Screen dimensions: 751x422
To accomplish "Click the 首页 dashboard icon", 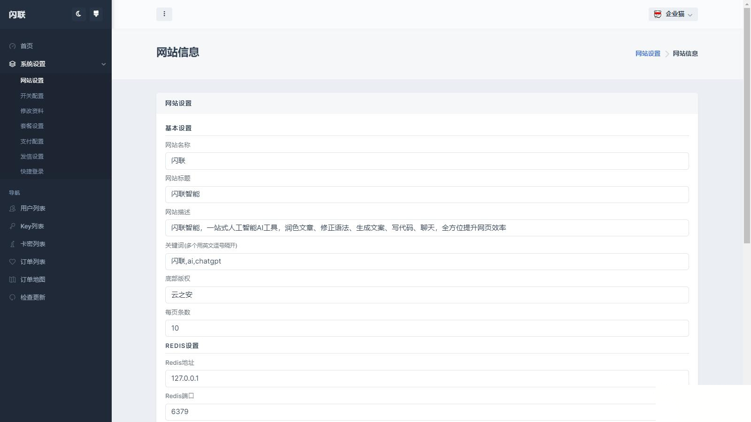I will (13, 46).
